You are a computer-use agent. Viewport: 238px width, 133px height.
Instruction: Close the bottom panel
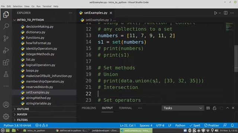[233, 108]
